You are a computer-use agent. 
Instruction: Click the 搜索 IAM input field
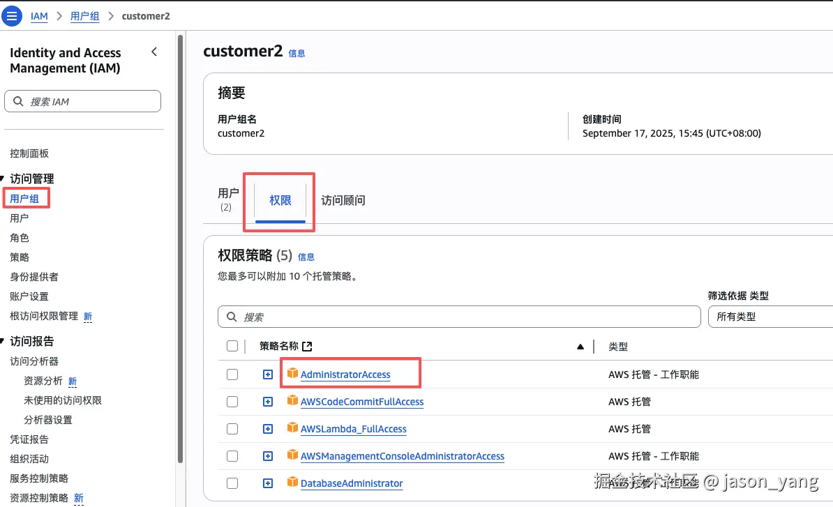pyautogui.click(x=83, y=101)
